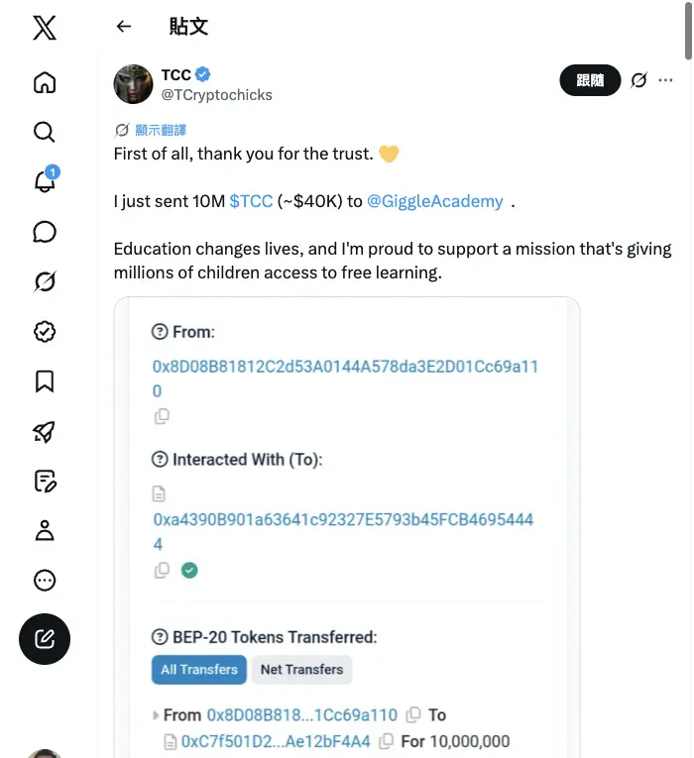Open the @GiggleAcademy mention link
694x758 pixels.
(435, 201)
